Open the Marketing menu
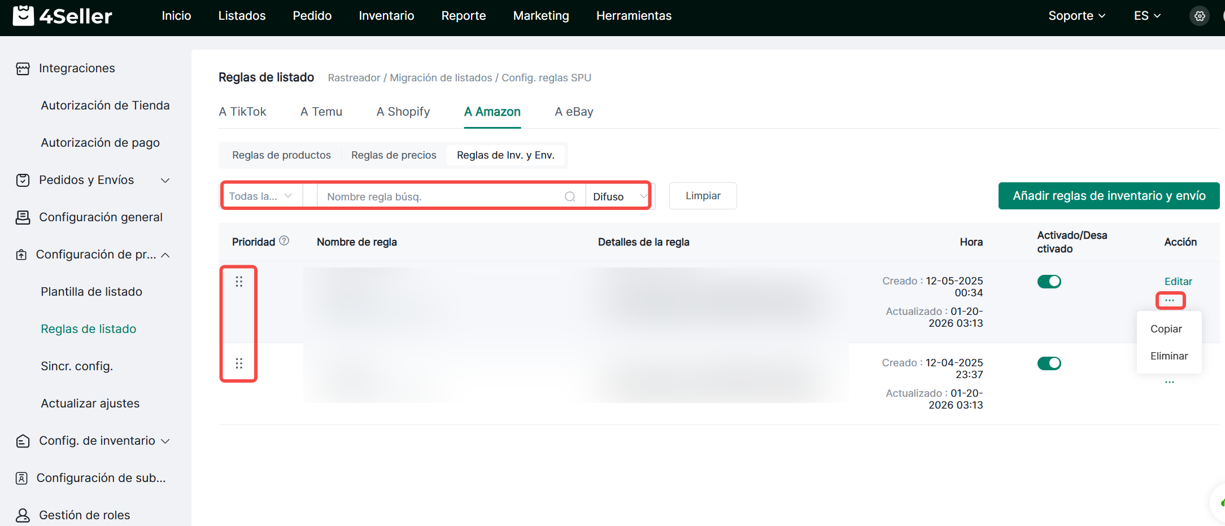Image resolution: width=1225 pixels, height=526 pixels. (541, 16)
